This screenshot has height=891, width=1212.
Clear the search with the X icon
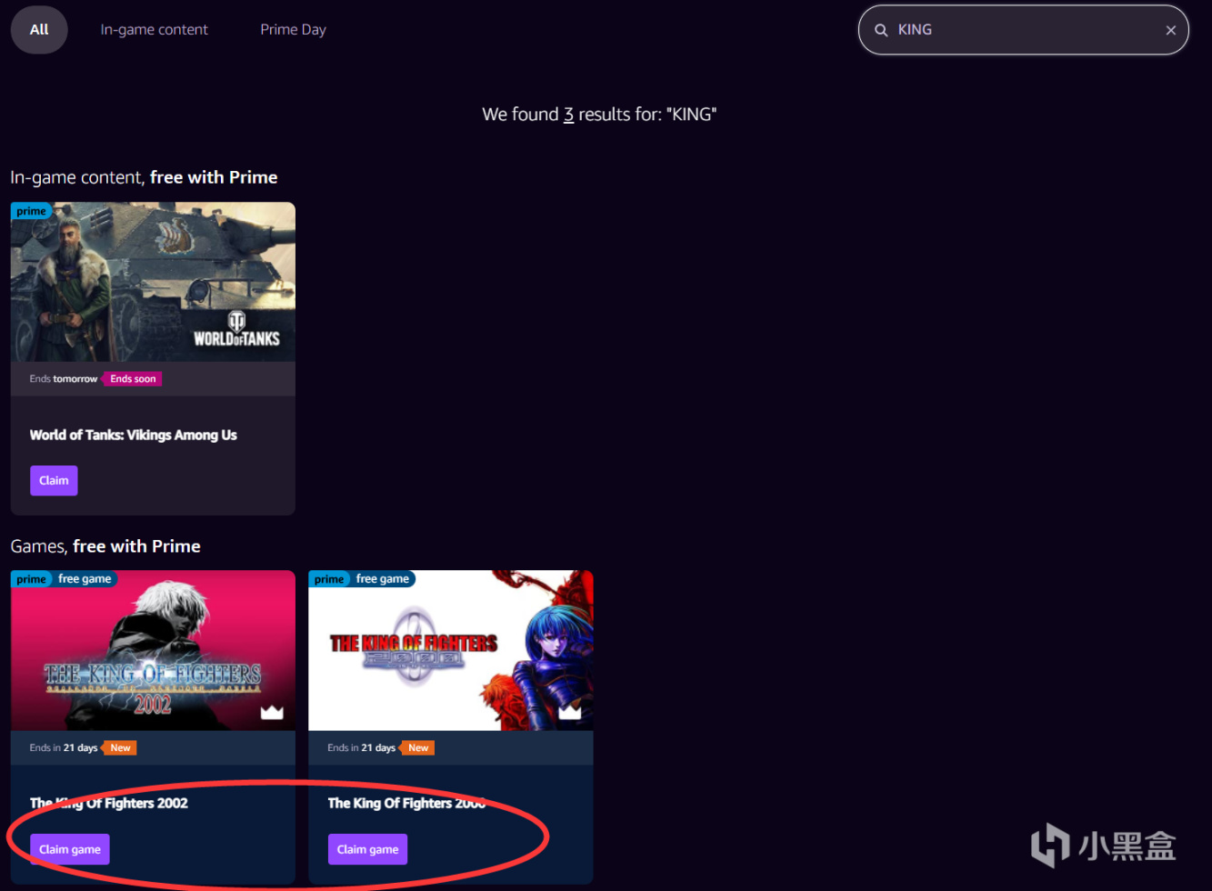(1170, 30)
